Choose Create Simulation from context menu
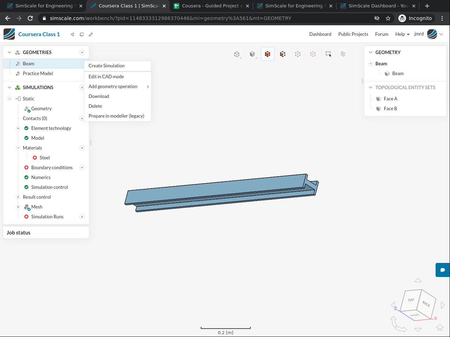The image size is (450, 337). pos(107,66)
